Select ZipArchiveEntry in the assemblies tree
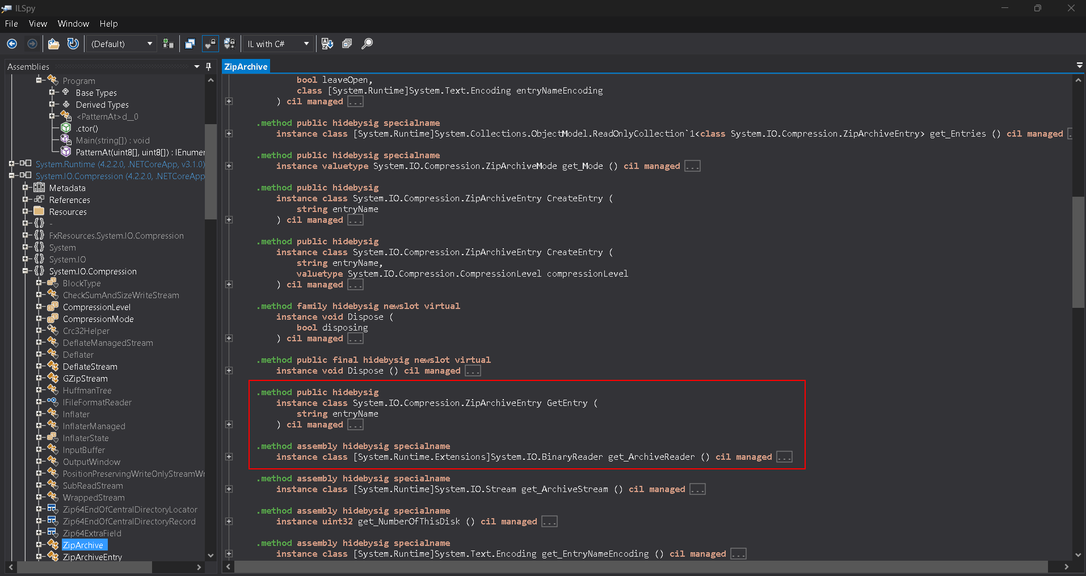Viewport: 1086px width, 576px height. point(92,557)
